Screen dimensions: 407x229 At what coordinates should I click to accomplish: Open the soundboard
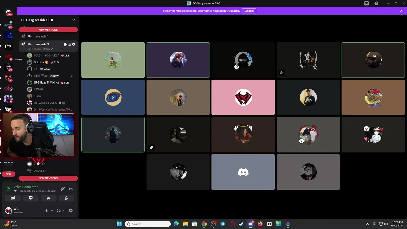point(66,198)
